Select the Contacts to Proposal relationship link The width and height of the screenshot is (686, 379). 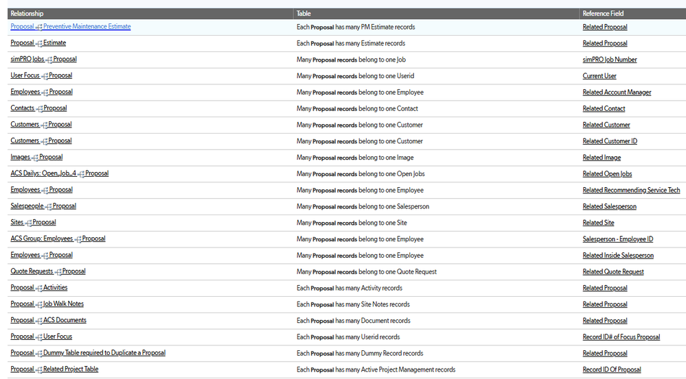click(x=38, y=108)
